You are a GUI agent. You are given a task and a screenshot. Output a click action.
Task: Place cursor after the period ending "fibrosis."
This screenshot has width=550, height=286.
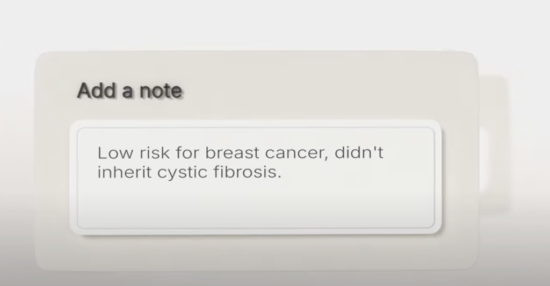[281, 172]
